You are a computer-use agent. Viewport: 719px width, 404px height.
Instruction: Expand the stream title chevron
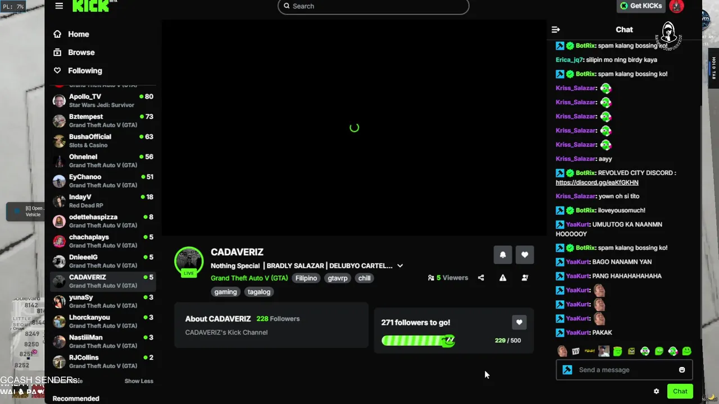pyautogui.click(x=400, y=266)
